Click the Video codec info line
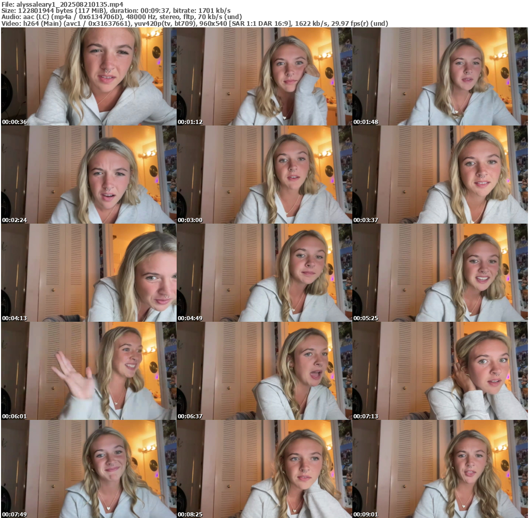The image size is (529, 518). [195, 23]
